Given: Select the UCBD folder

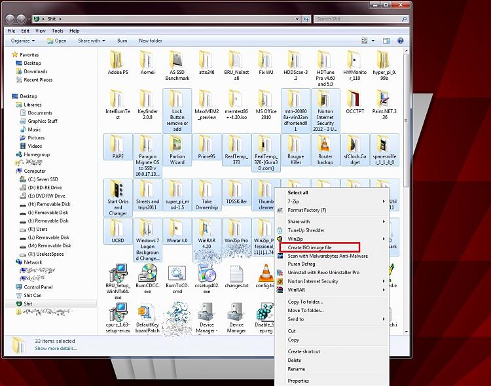Looking at the screenshot, I should [118, 231].
